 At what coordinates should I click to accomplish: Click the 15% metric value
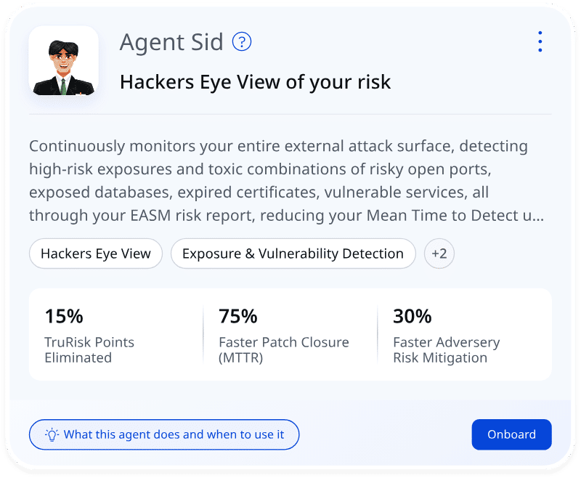64,316
